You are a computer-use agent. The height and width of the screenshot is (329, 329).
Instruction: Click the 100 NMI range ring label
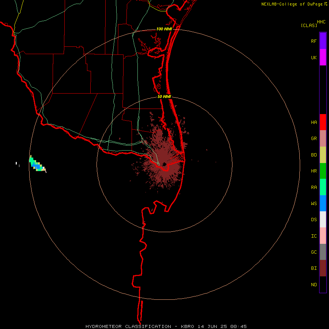tap(164, 29)
